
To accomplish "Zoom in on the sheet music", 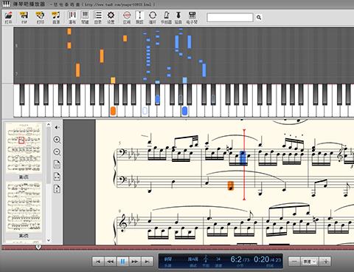I will pos(57,140).
